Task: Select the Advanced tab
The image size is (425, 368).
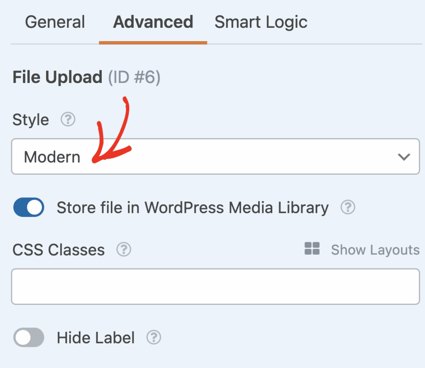Action: coord(153,22)
